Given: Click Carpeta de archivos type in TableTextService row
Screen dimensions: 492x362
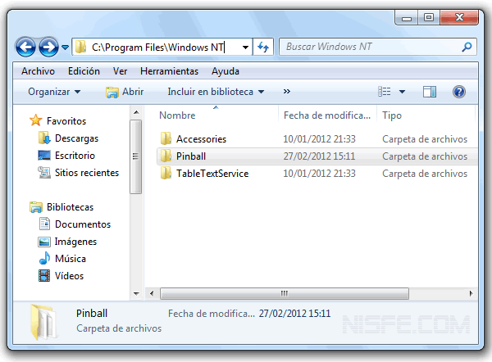Looking at the screenshot, I should pyautogui.click(x=425, y=174).
